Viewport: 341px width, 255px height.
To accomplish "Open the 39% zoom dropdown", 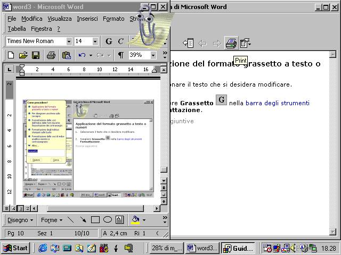I will (153, 55).
